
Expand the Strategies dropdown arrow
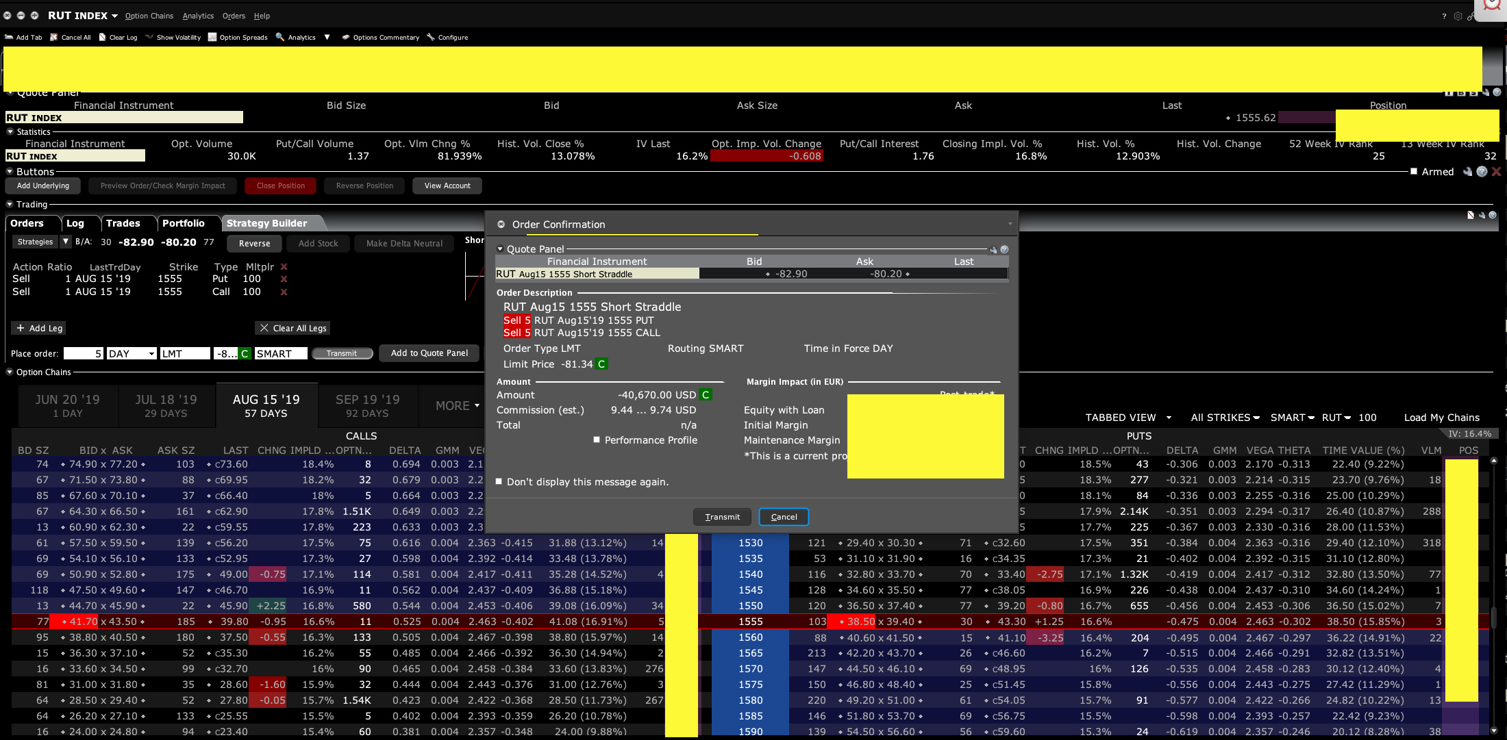(66, 242)
